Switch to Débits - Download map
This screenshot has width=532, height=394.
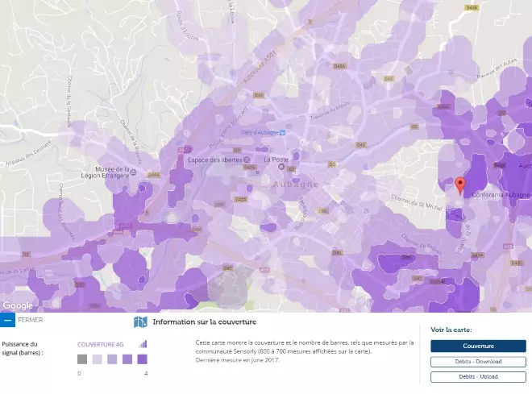(x=478, y=362)
